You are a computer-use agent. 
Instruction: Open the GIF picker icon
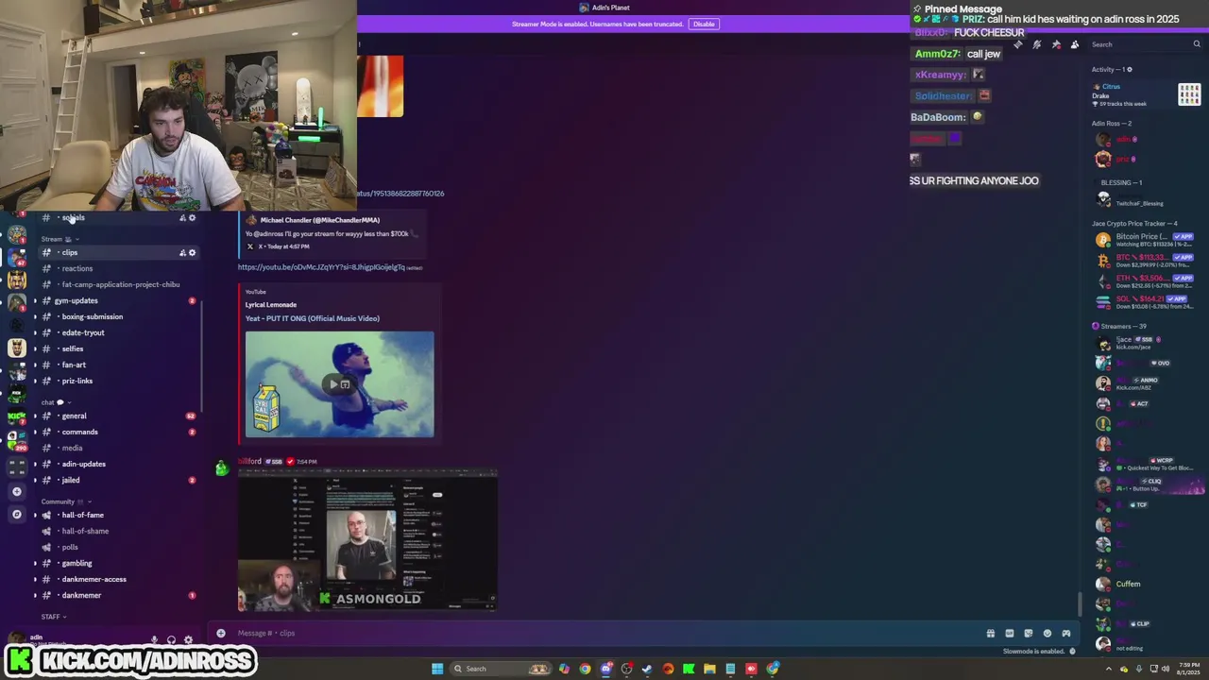click(1010, 633)
